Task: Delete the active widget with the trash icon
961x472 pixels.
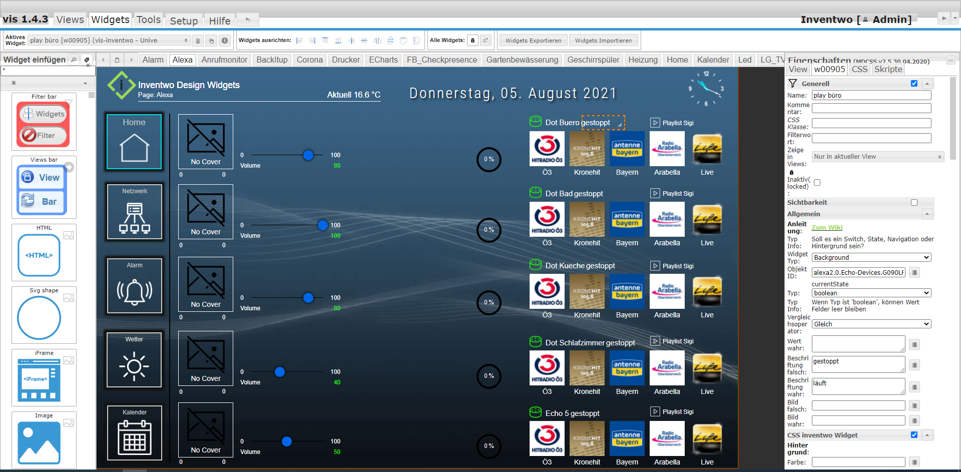Action: (198, 41)
